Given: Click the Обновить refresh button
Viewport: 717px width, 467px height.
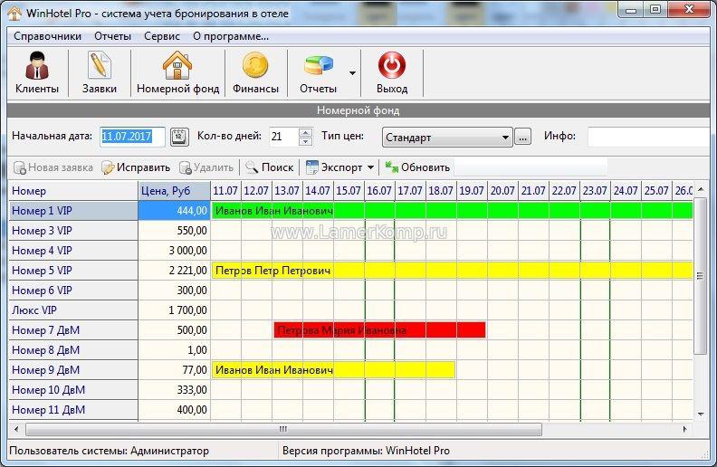Looking at the screenshot, I should [x=417, y=167].
